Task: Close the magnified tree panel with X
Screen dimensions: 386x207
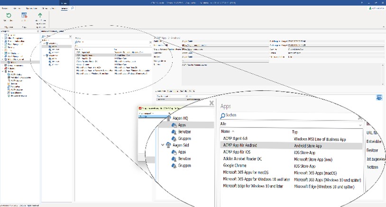Action: click(x=211, y=103)
